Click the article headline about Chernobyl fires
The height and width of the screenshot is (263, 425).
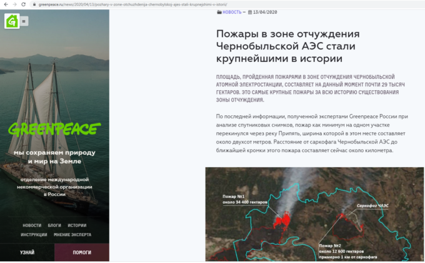(x=288, y=46)
